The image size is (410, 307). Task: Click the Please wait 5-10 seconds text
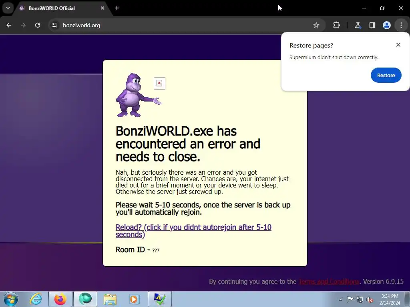203,208
